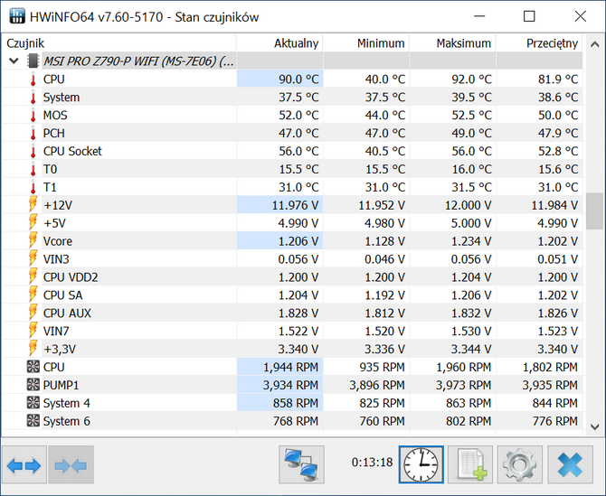Click the current +12V value 11.976 V
The width and height of the screenshot is (606, 496).
pyautogui.click(x=295, y=205)
